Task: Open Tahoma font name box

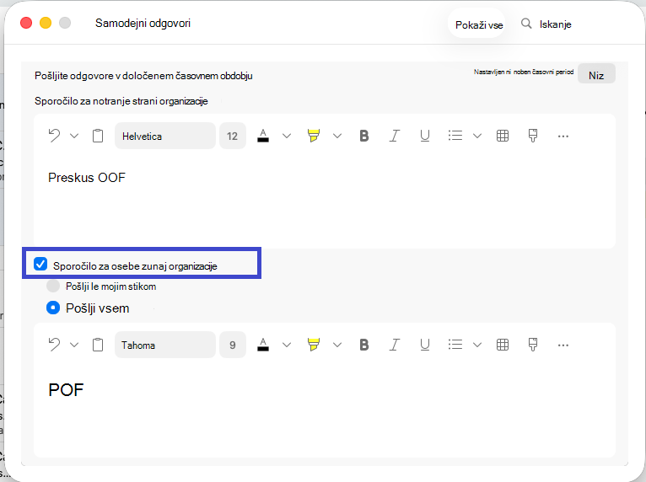Action: (x=164, y=345)
